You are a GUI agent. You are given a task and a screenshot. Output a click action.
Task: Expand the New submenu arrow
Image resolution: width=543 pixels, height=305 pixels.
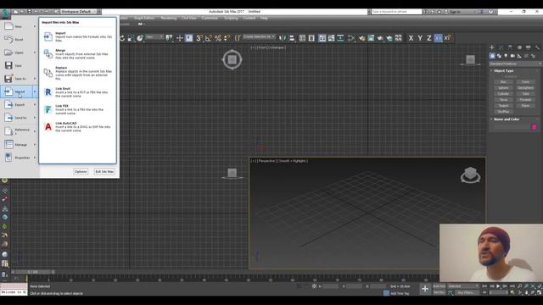(35, 26)
